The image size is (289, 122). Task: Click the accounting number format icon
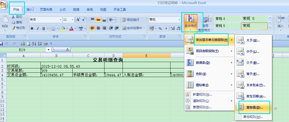[x=151, y=28]
